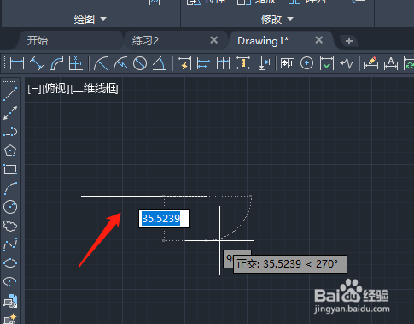The height and width of the screenshot is (324, 414).
Task: Click the Quick Dimension icon
Action: click(184, 63)
